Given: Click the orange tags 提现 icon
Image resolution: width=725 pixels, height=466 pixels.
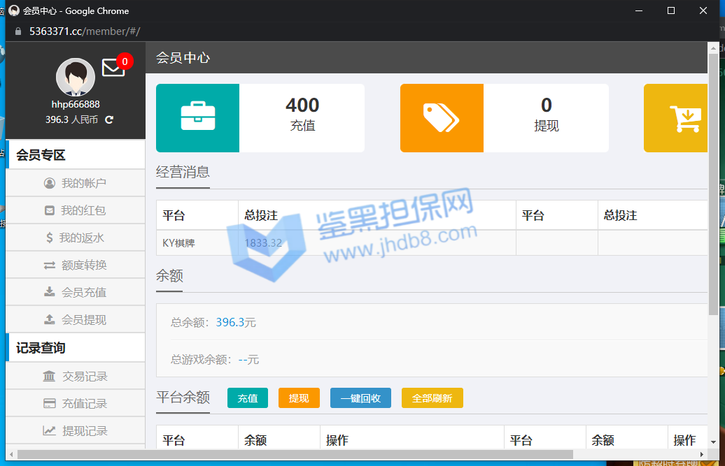Looking at the screenshot, I should point(442,118).
